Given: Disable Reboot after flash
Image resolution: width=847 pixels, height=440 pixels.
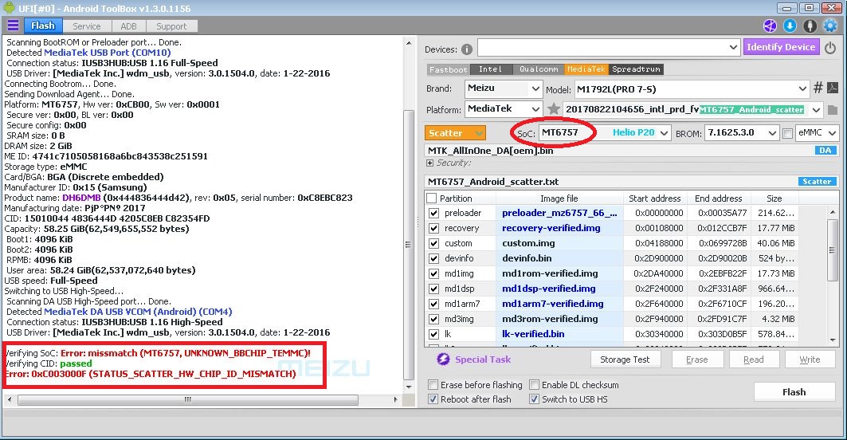Looking at the screenshot, I should pos(433,399).
